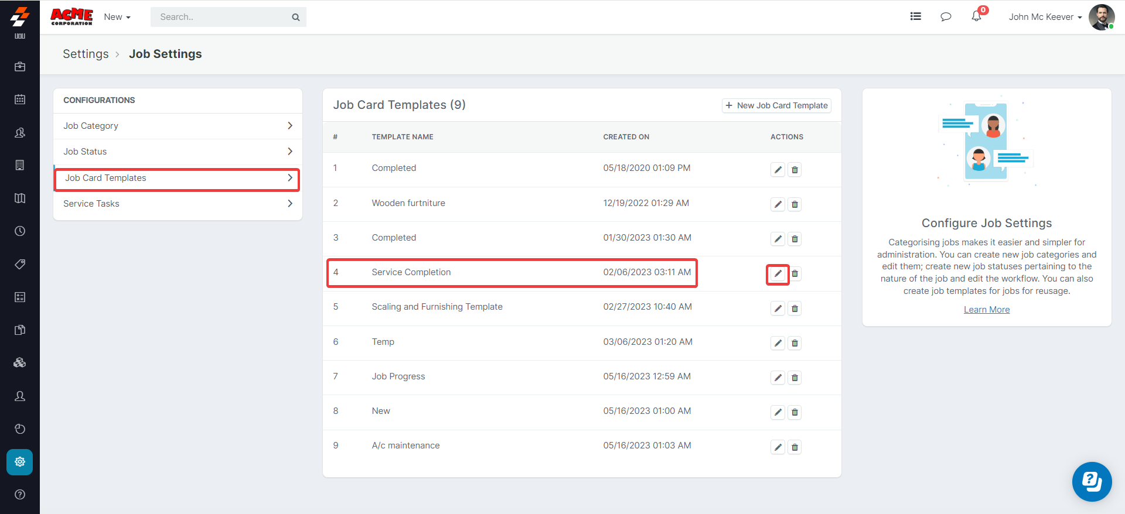The width and height of the screenshot is (1125, 514).
Task: Select Job Status configuration item
Action: point(178,152)
